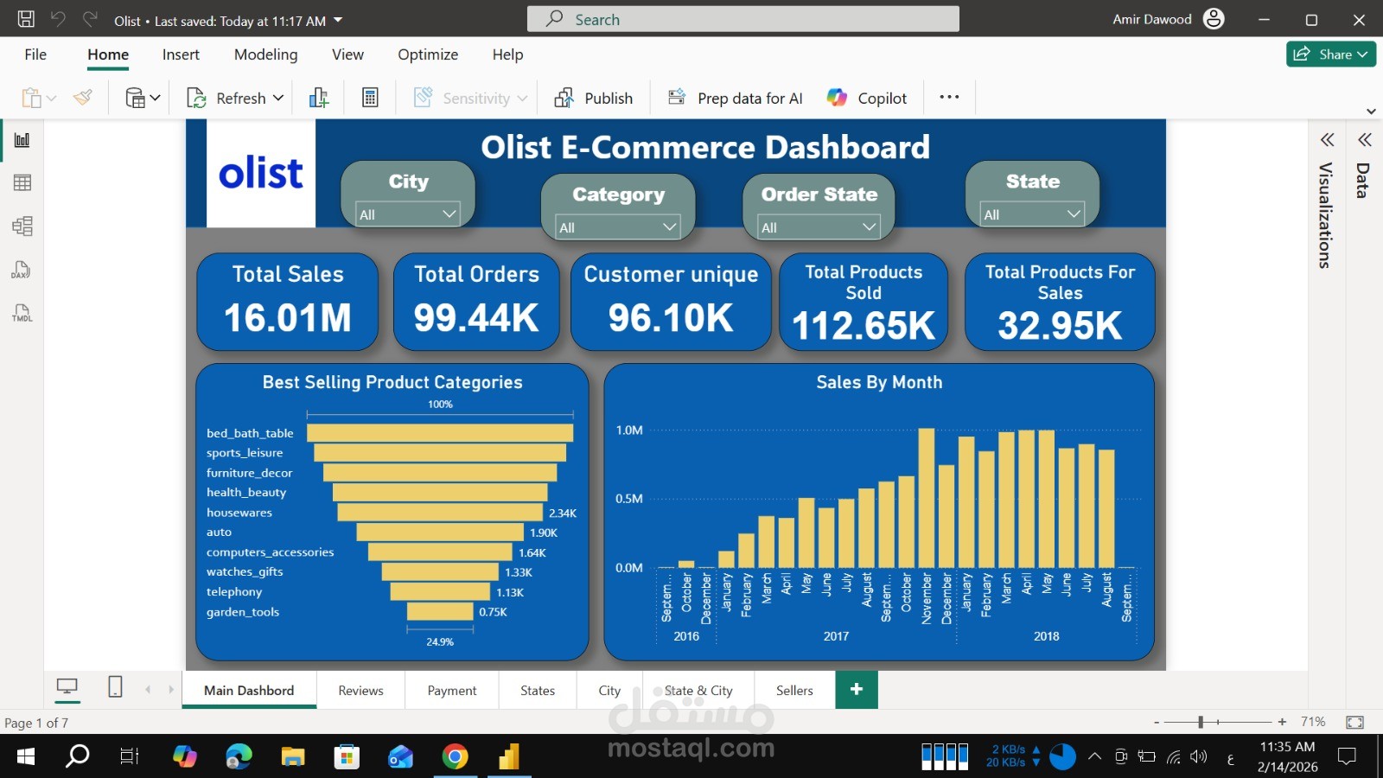The width and height of the screenshot is (1383, 778).
Task: Open the DAX query view icon
Action: click(21, 270)
